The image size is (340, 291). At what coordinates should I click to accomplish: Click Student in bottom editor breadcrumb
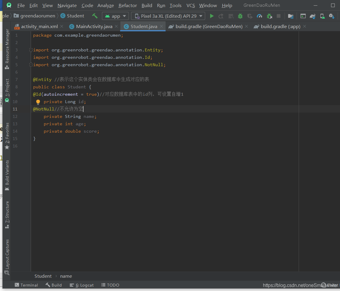(x=43, y=276)
